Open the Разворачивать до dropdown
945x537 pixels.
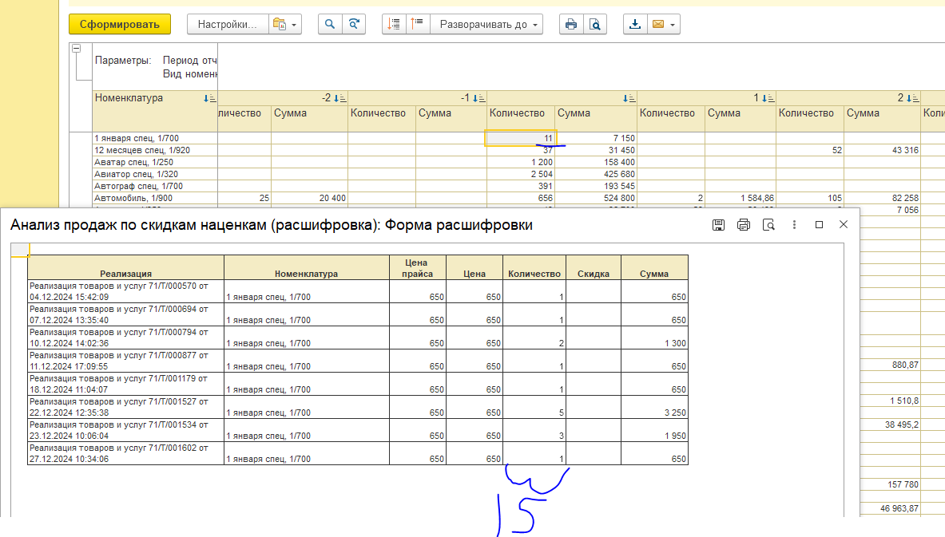(486, 24)
